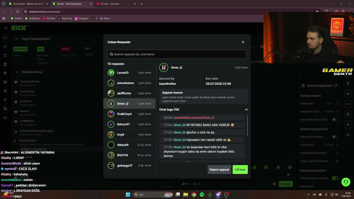Open the browser apps grid
The height and width of the screenshot is (199, 354).
click(x=4, y=19)
